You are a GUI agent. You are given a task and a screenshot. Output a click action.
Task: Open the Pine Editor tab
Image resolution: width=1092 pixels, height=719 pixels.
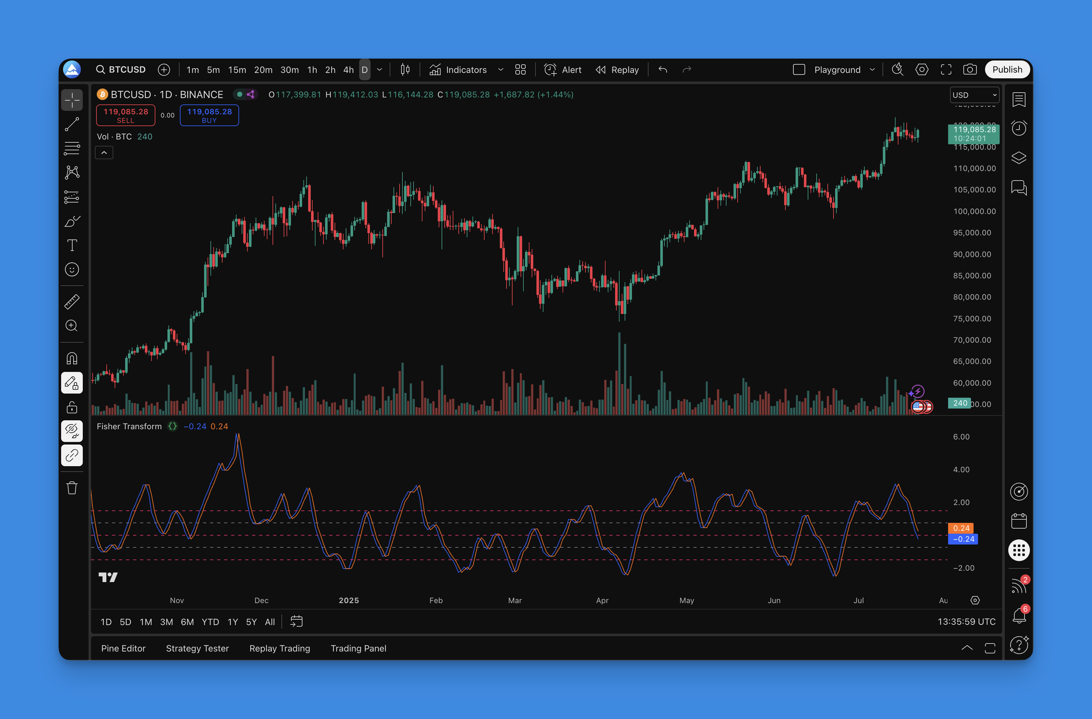click(123, 648)
